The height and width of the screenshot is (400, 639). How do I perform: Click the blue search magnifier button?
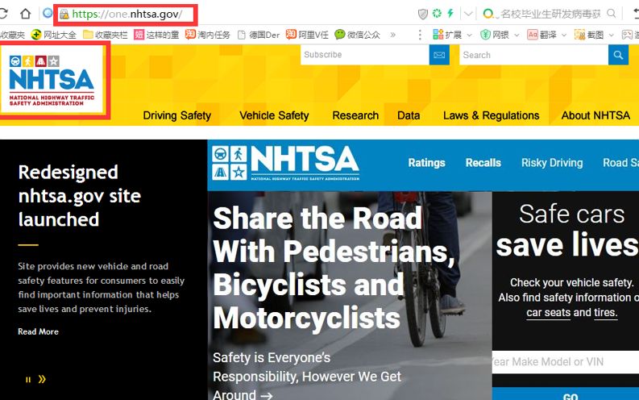click(x=618, y=55)
